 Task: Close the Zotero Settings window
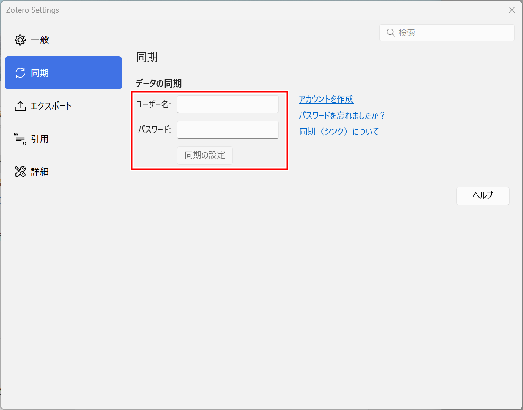pos(512,10)
